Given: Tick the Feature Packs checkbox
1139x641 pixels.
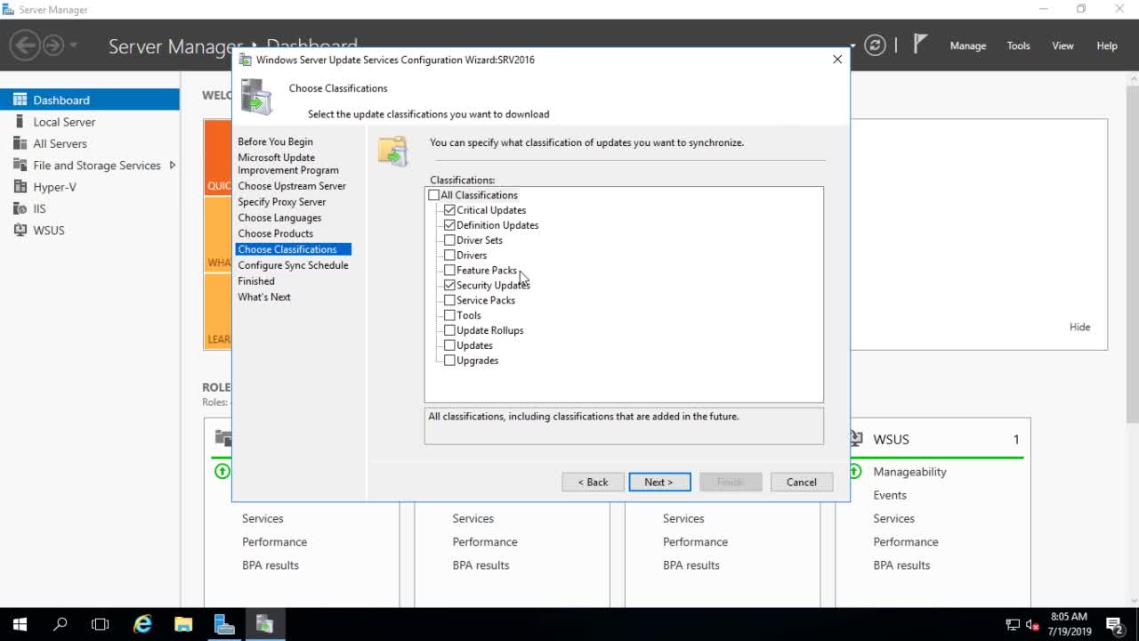Looking at the screenshot, I should coord(449,270).
